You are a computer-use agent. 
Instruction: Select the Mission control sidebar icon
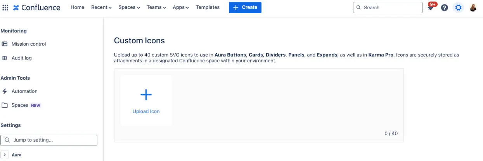[x=5, y=44]
